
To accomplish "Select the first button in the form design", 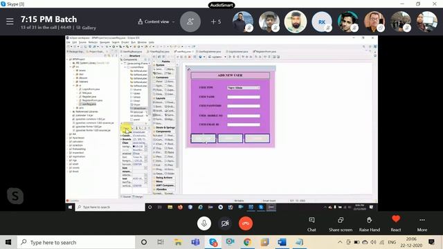I will [x=204, y=138].
